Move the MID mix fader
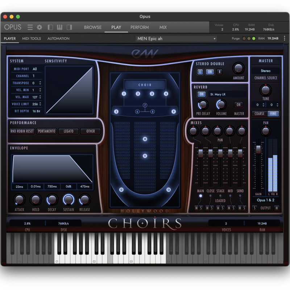The image size is (290, 290). (230, 153)
